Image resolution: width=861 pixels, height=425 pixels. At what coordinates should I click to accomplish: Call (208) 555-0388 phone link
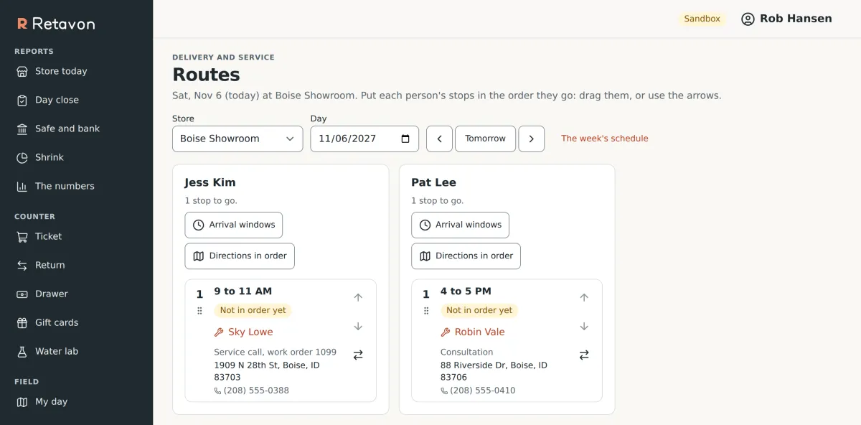coord(251,391)
